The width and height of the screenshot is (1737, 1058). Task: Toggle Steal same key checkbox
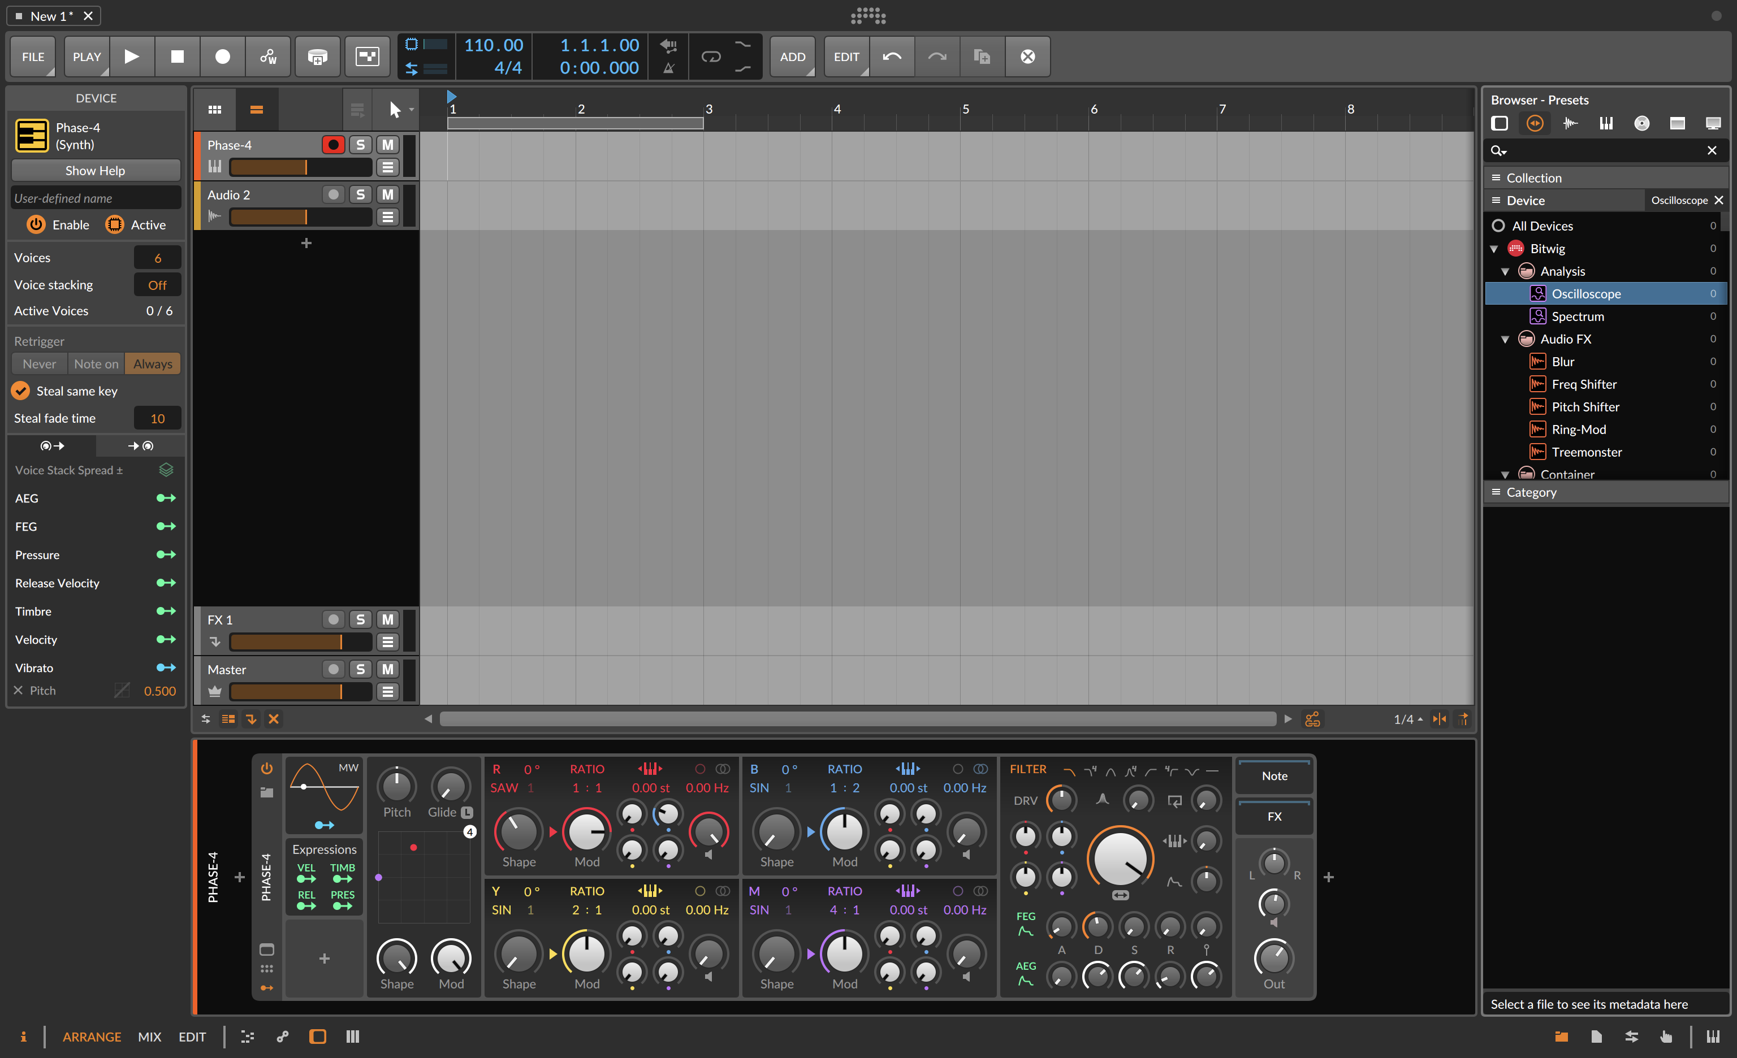pos(21,391)
